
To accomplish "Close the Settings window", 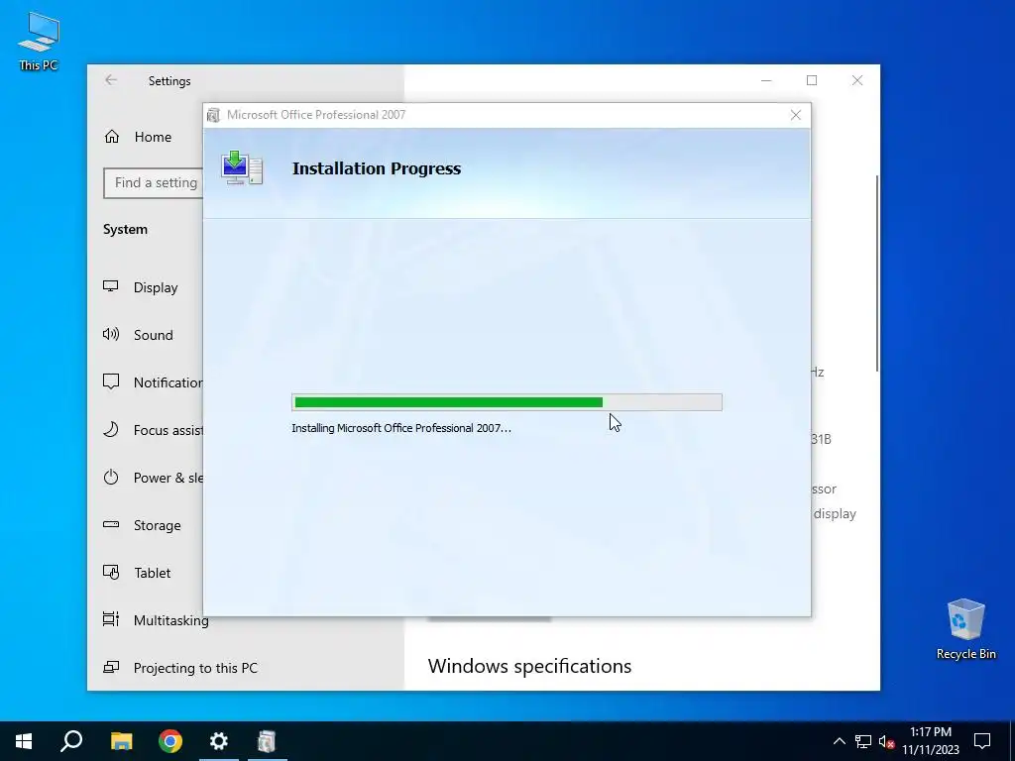I will (x=857, y=80).
